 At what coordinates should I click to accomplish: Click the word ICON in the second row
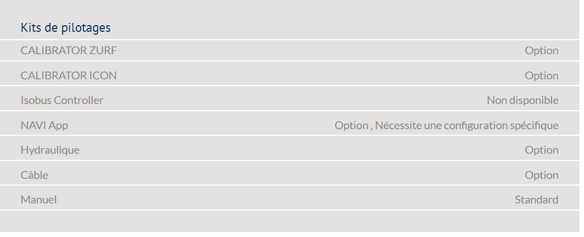(103, 75)
